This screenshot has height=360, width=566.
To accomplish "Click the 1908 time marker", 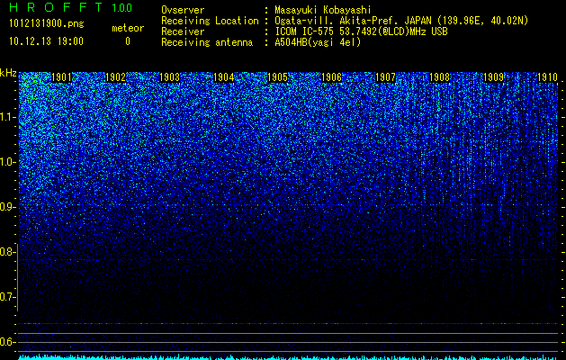I will (x=440, y=77).
